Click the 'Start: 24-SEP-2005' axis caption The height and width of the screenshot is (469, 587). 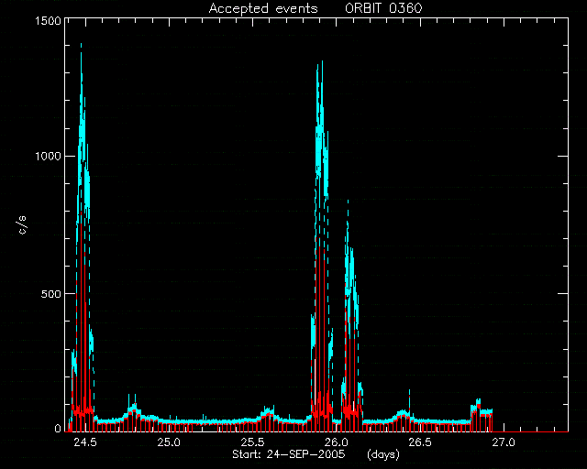pyautogui.click(x=289, y=454)
